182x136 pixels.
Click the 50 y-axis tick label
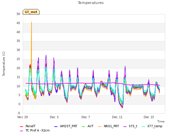click(x=18, y=14)
